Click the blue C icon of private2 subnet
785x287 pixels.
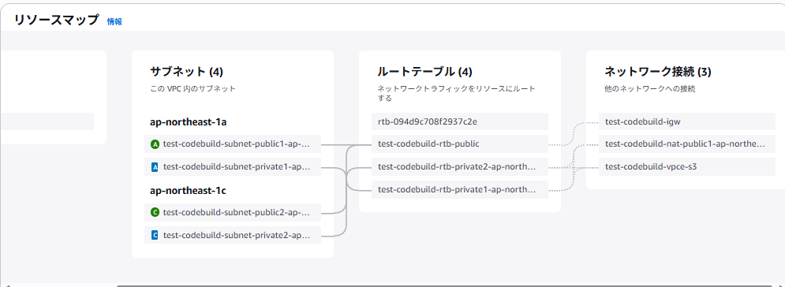[155, 235]
